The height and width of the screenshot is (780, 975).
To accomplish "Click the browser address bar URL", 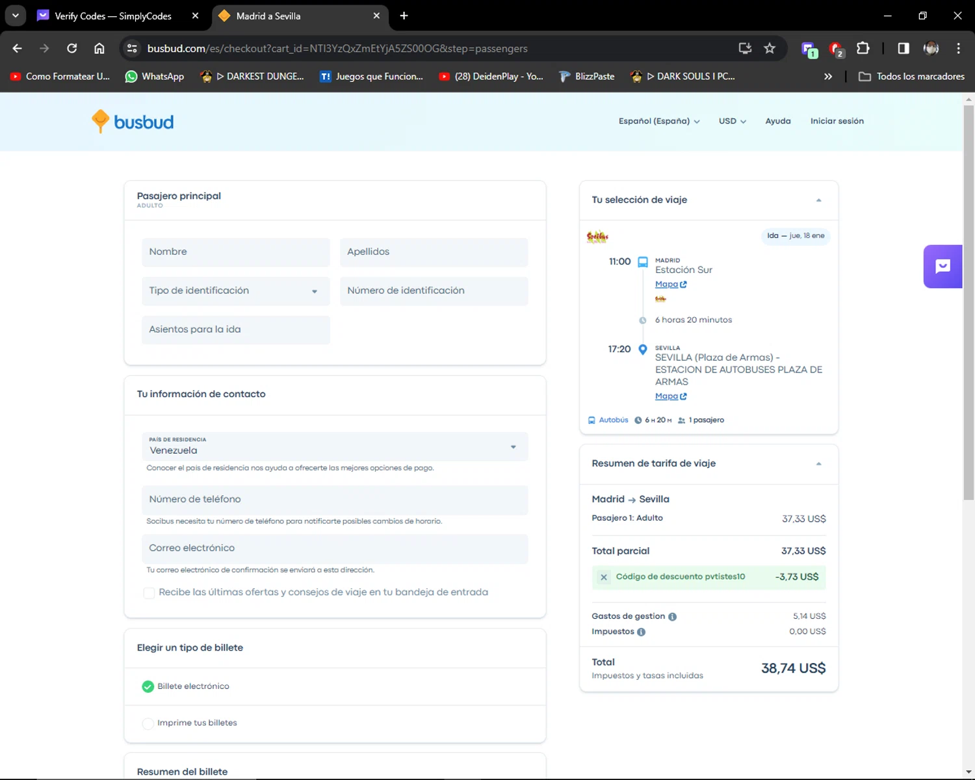I will (x=337, y=48).
